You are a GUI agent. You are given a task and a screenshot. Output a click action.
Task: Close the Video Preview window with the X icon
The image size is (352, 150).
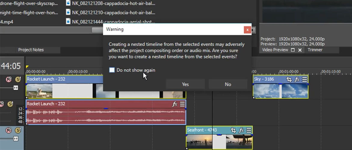pyautogui.click(x=300, y=50)
